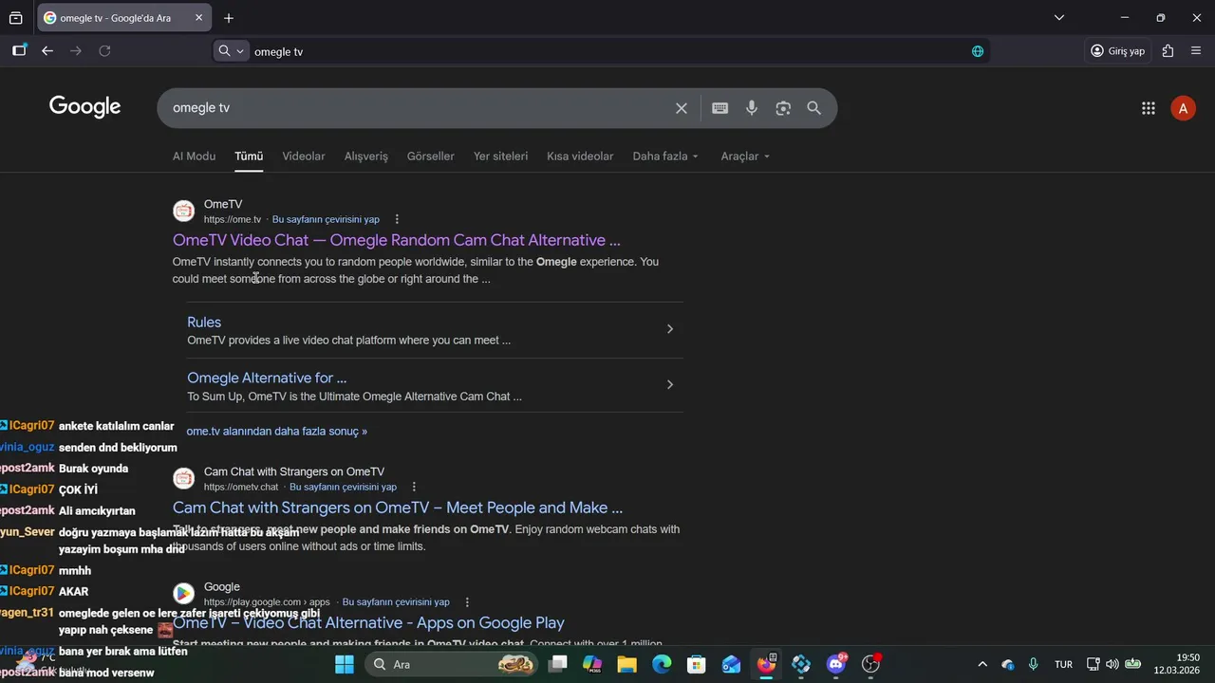This screenshot has width=1215, height=683.
Task: Open Windows Start menu
Action: click(x=344, y=664)
